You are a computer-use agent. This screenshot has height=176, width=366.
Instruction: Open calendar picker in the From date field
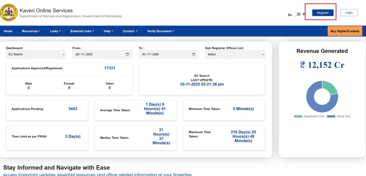pos(128,54)
